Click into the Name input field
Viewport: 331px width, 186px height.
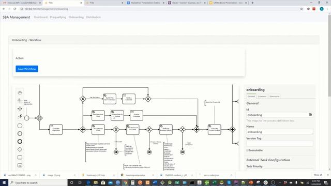pyautogui.click(x=279, y=132)
